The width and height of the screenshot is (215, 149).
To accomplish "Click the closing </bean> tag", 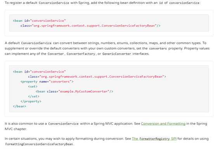I will click(x=19, y=106).
